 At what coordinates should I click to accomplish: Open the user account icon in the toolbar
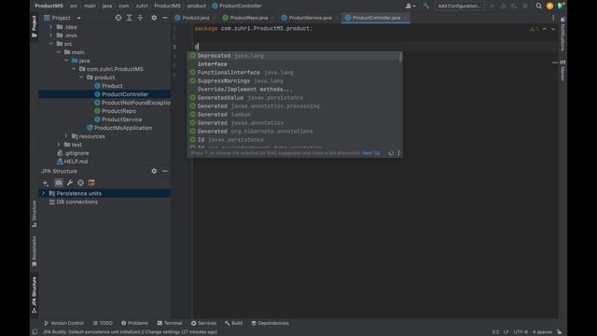pos(410,6)
